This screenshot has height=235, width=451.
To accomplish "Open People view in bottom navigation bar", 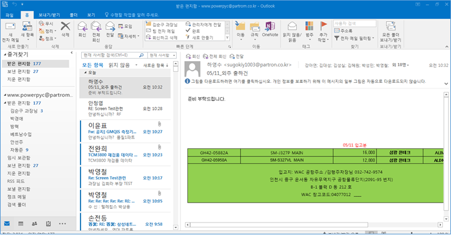I will [34, 224].
